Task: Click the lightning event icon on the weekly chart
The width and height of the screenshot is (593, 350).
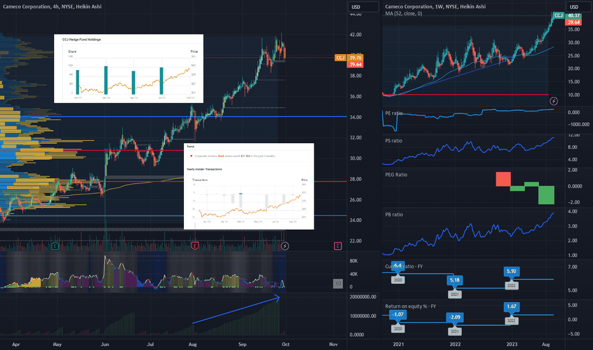Action: 554,101
